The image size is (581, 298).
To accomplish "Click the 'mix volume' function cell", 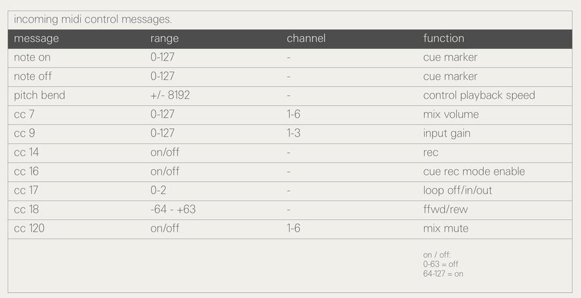I will coord(451,114).
